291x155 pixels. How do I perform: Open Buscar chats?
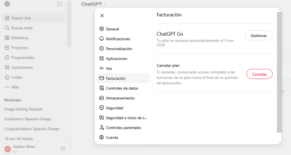[34, 28]
